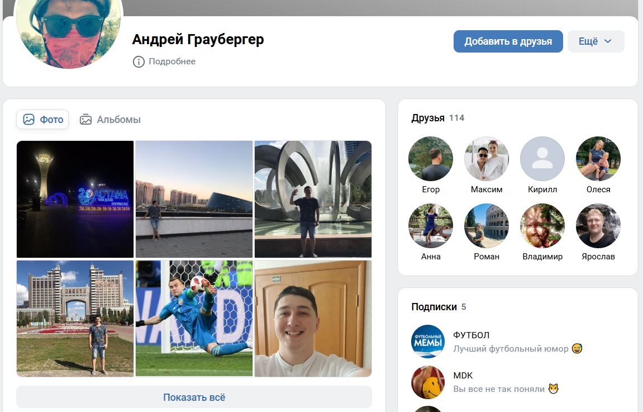Click the name Ярослав

598,257
